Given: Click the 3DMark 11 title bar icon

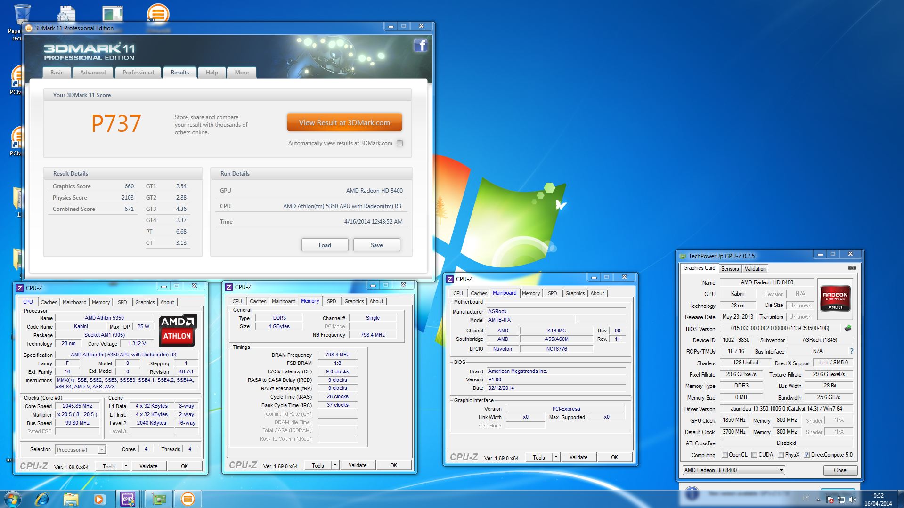Looking at the screenshot, I should click(29, 28).
